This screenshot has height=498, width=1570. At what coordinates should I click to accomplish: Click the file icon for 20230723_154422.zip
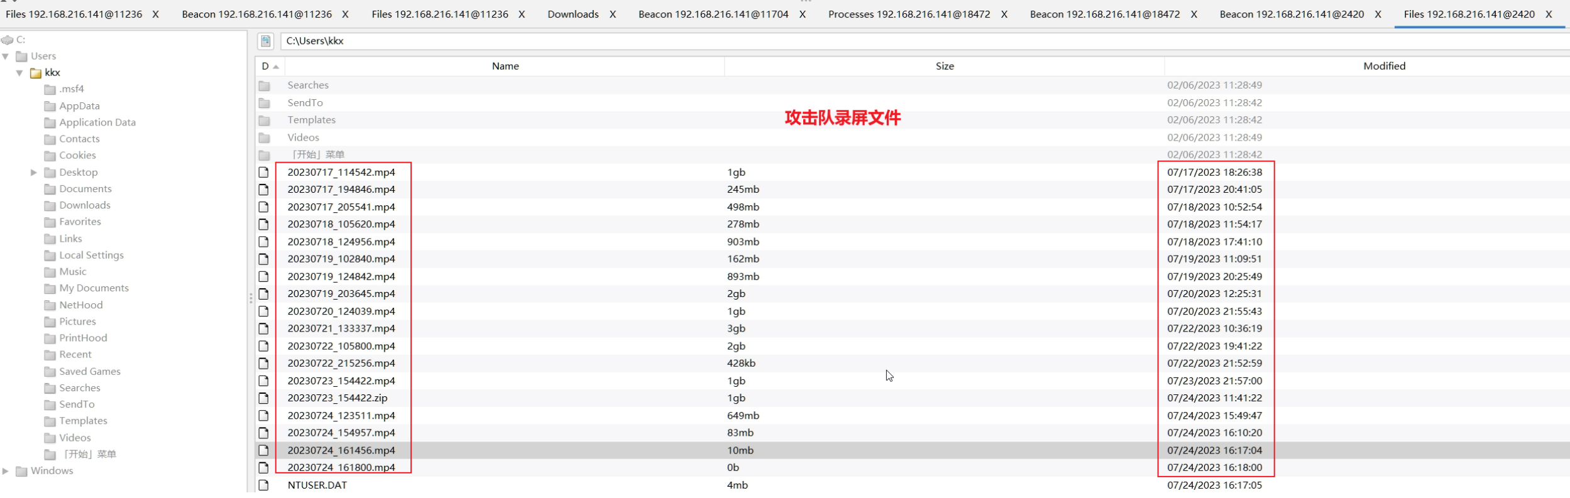tap(264, 398)
